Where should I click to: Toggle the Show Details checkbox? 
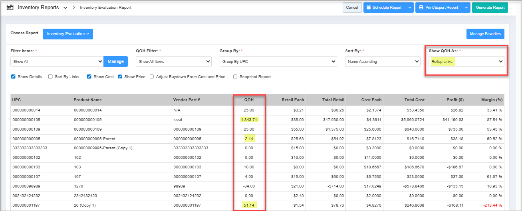point(14,77)
